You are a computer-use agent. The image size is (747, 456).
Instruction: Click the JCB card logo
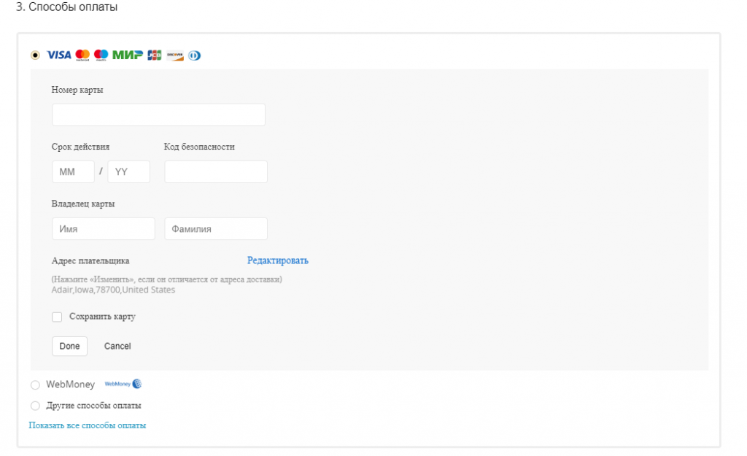[154, 55]
